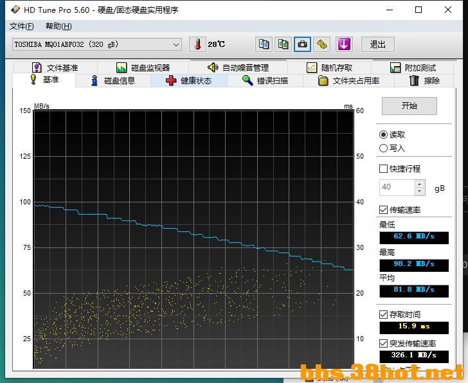The width and height of the screenshot is (468, 383).
Task: Open the 健康状态 tab
Action: [188, 81]
